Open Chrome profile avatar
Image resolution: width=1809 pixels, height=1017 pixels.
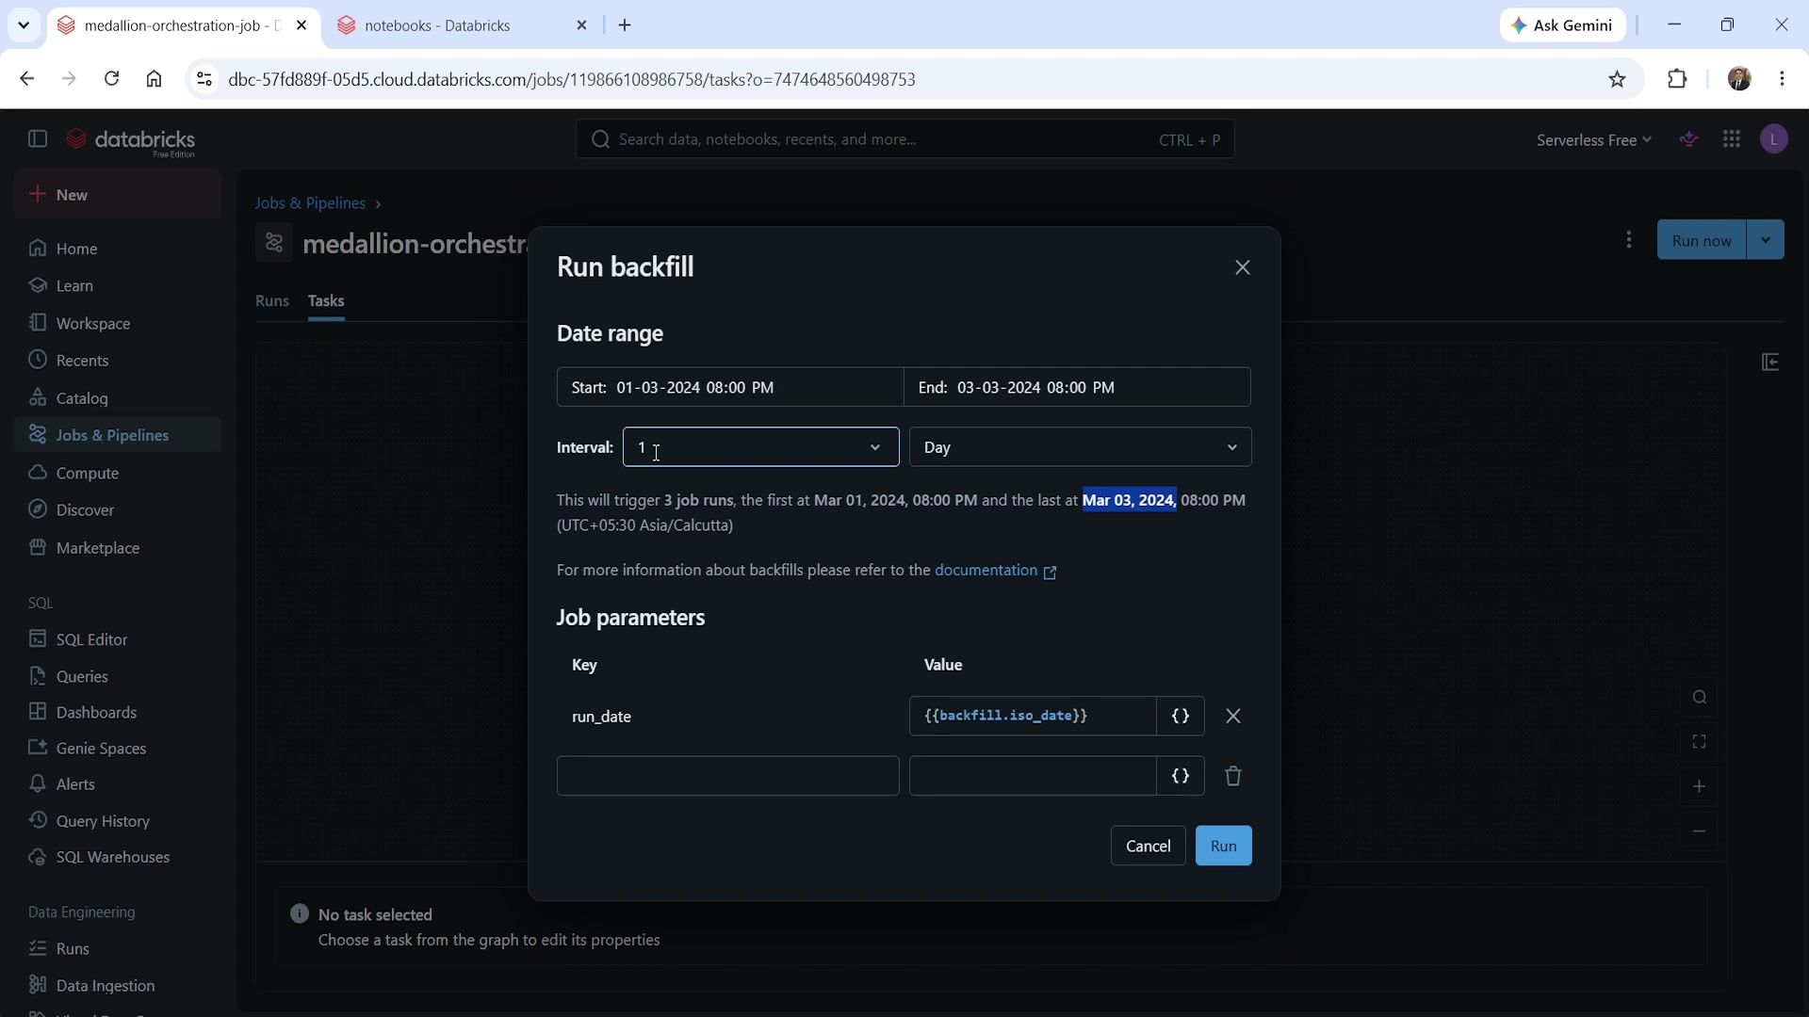coord(1739,79)
